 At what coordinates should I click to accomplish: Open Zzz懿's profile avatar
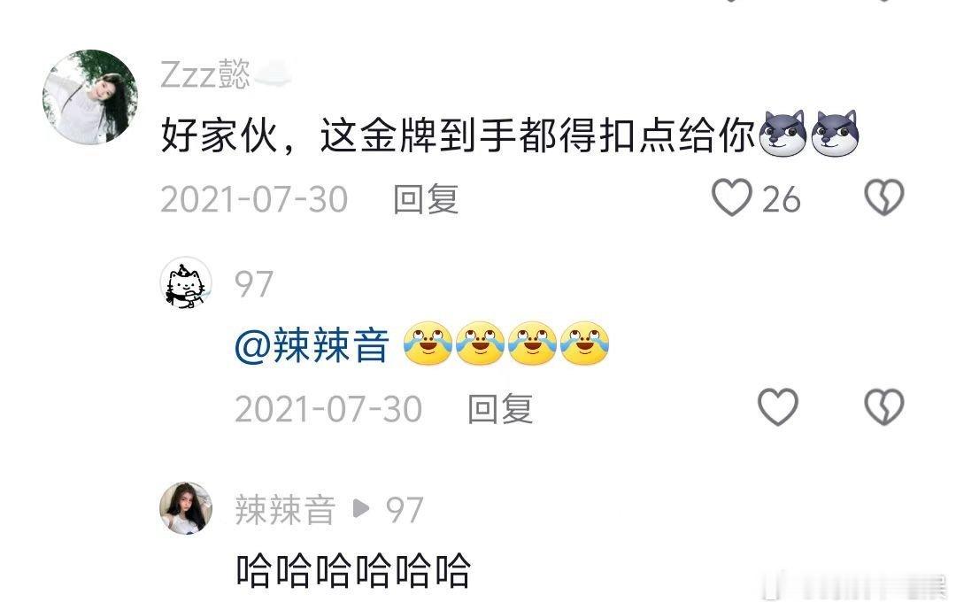[x=90, y=97]
